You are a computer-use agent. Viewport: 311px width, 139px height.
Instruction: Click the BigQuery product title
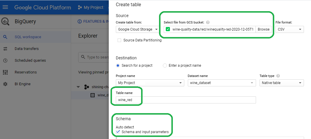[x=25, y=21]
